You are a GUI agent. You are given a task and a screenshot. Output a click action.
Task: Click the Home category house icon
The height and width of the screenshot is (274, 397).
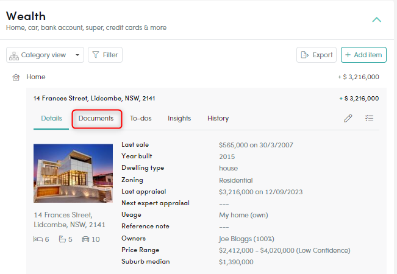tap(16, 77)
